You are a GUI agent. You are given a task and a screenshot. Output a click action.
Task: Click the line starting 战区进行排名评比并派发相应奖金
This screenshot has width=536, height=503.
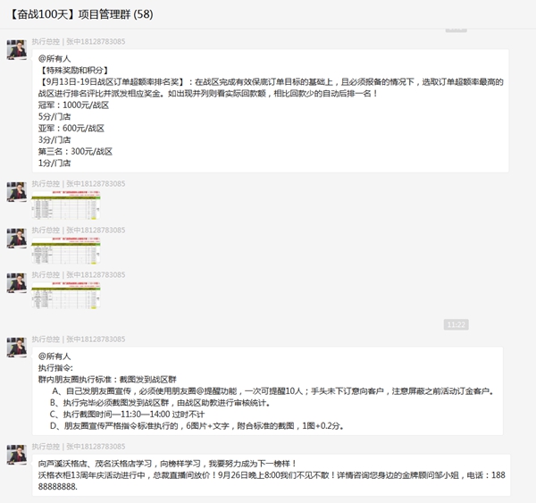click(x=208, y=94)
